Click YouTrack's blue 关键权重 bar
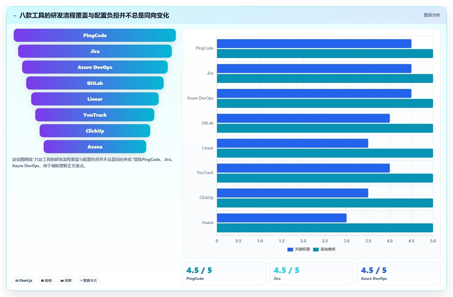The height and width of the screenshot is (297, 453). [303, 168]
